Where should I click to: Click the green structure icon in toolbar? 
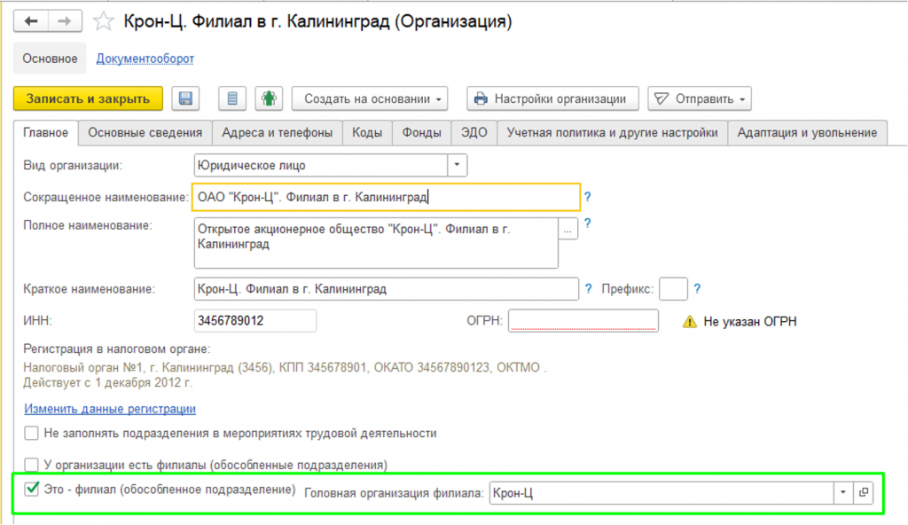[x=269, y=98]
